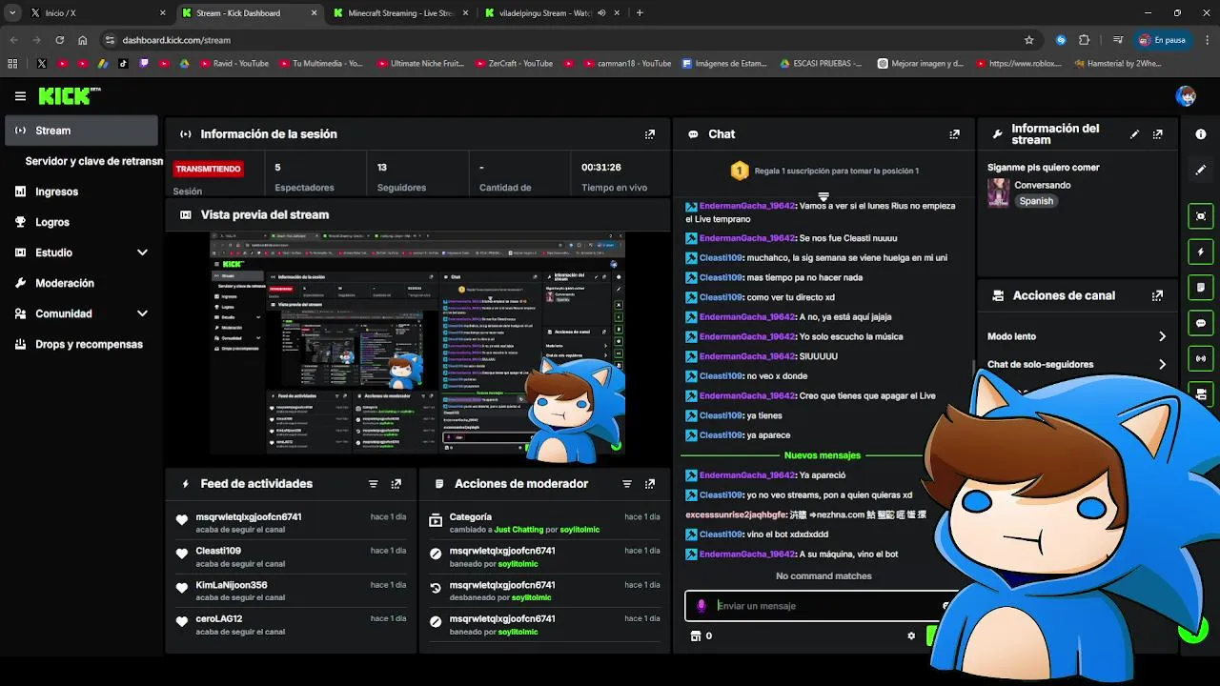Open the Chat de solo-seguidores options arrow

[1162, 364]
